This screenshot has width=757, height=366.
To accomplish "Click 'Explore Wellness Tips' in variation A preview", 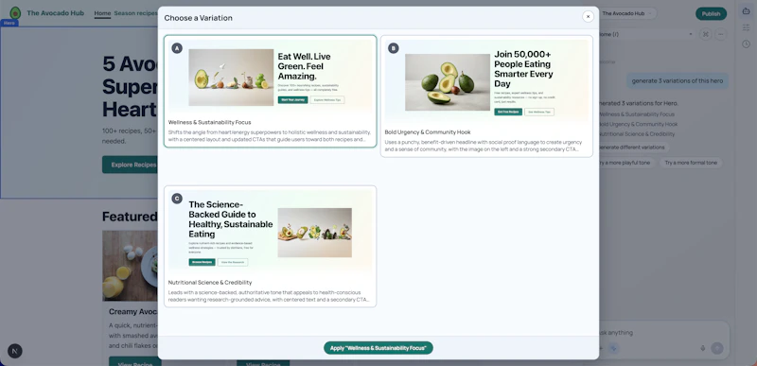I will click(x=327, y=100).
